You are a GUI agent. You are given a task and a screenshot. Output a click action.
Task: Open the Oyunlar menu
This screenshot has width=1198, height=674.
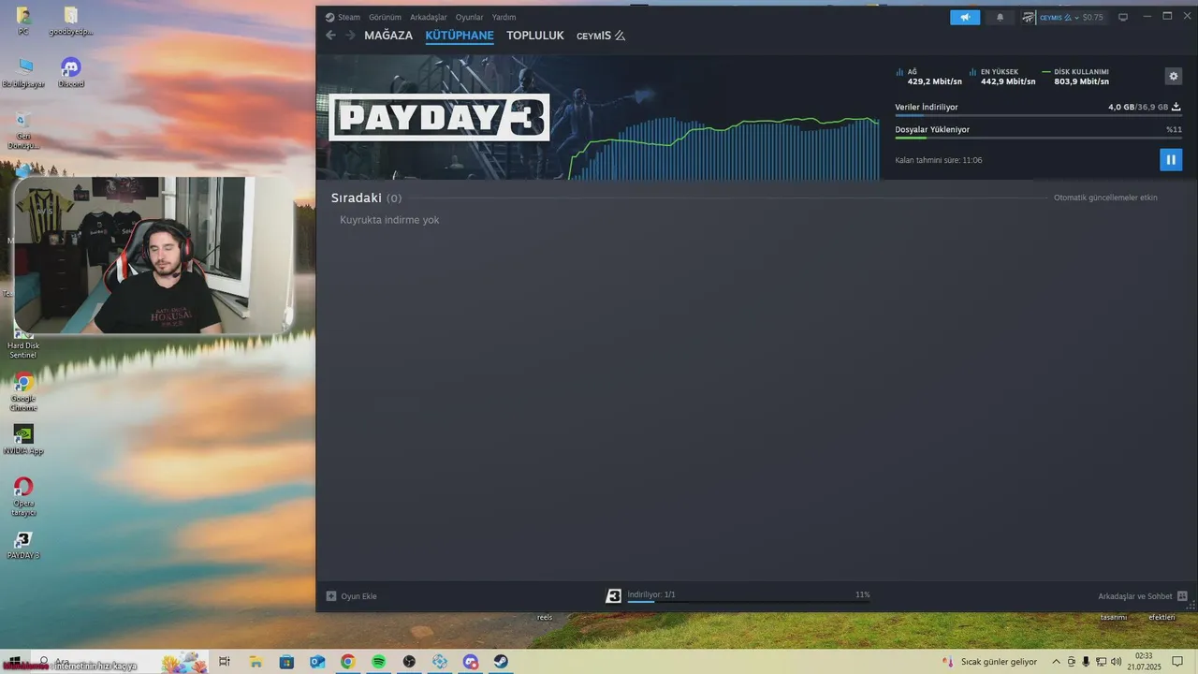tap(469, 17)
